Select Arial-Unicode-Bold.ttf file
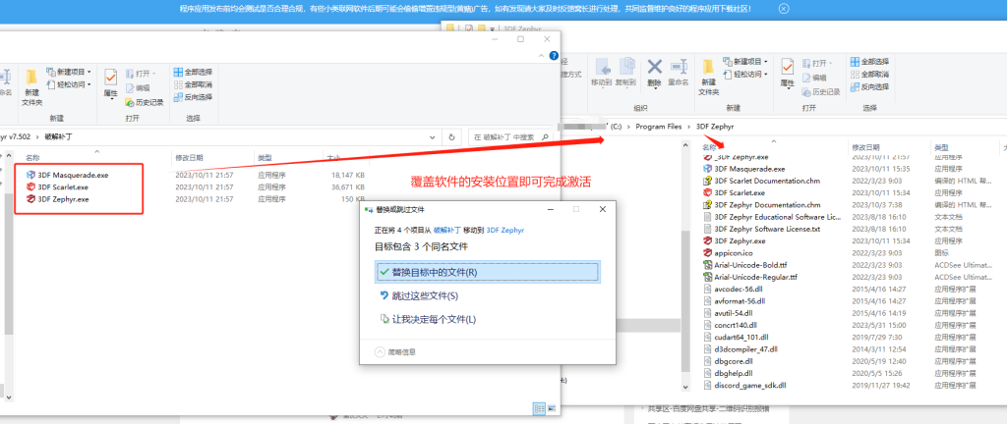1007x424 pixels. 745,265
